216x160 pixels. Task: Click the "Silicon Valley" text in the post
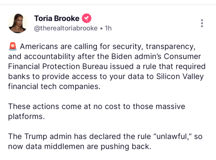180,77
